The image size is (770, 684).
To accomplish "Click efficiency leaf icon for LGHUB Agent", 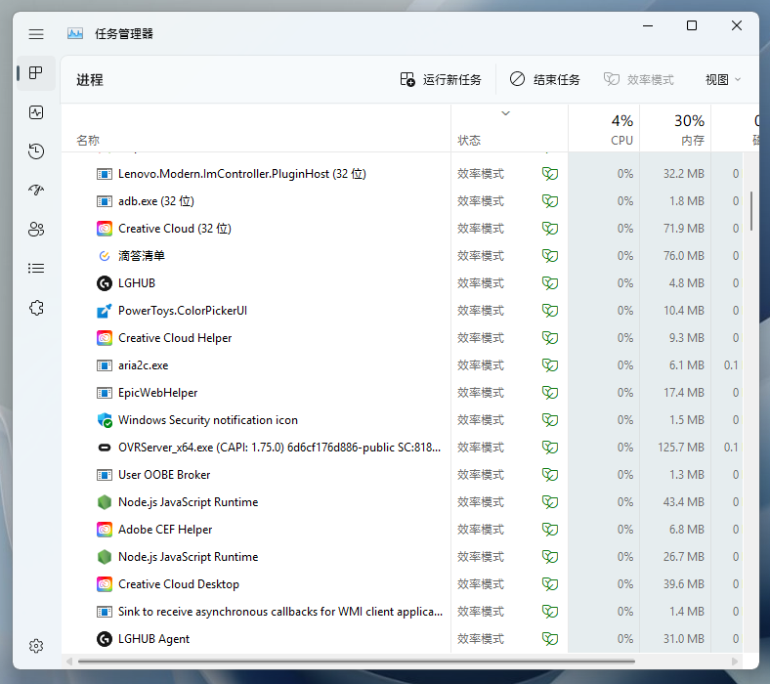I will [550, 639].
